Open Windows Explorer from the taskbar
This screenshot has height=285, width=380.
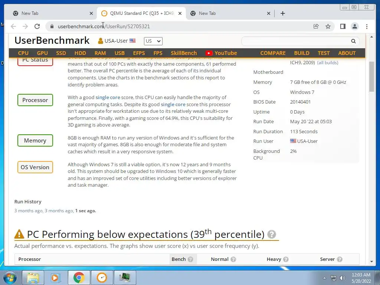(x=33, y=278)
